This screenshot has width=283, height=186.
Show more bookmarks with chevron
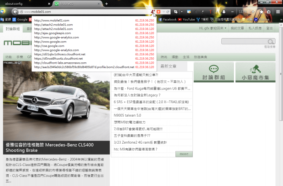tap(281, 20)
